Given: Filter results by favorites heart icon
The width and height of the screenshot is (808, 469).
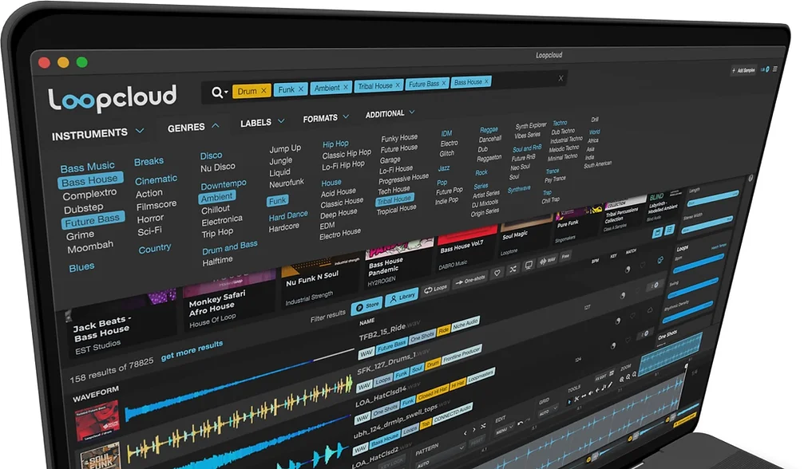Looking at the screenshot, I should 497,273.
